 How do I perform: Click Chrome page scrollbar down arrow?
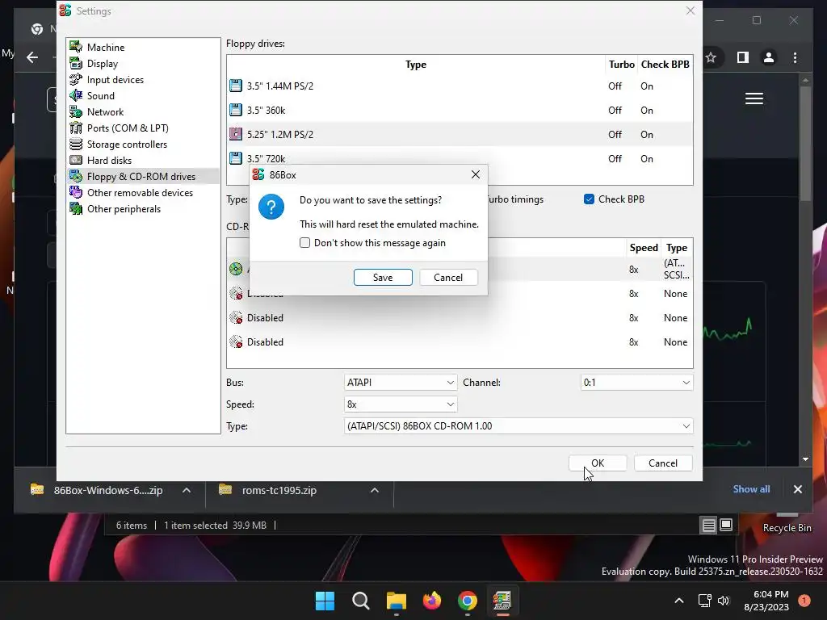coord(805,459)
